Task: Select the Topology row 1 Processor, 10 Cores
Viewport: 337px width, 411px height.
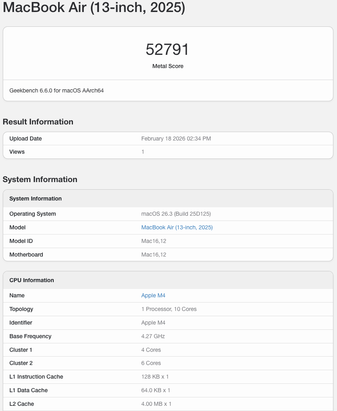Action: tap(169, 309)
